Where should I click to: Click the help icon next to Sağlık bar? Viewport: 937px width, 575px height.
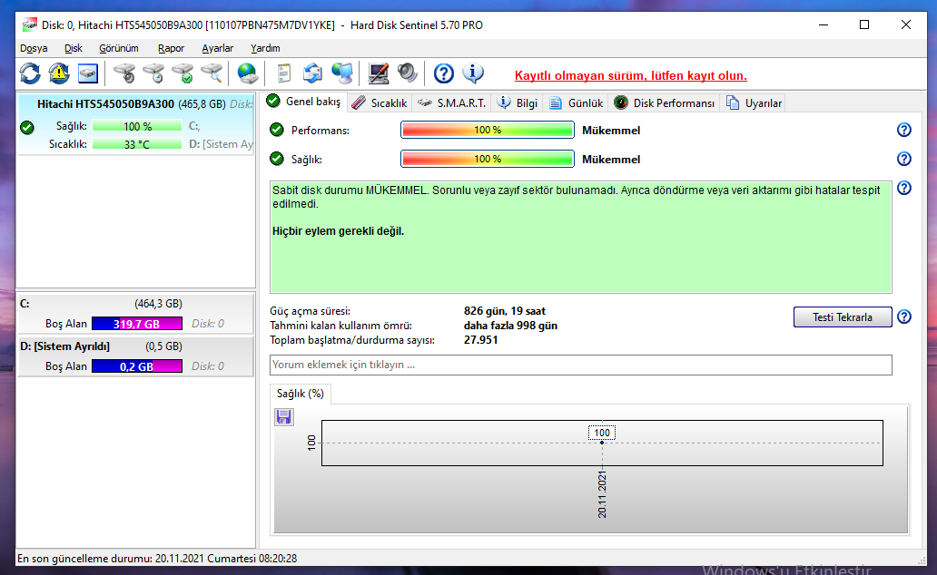(x=904, y=159)
